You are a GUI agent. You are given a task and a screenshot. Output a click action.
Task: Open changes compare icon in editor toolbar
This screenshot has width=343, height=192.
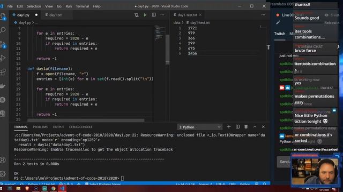click(x=137, y=15)
